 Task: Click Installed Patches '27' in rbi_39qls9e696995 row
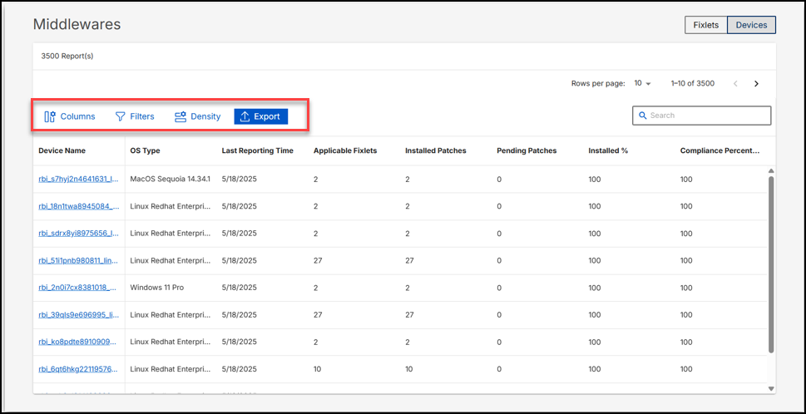click(x=409, y=315)
